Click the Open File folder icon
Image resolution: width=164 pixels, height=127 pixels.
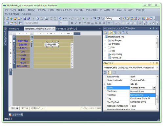(15, 18)
